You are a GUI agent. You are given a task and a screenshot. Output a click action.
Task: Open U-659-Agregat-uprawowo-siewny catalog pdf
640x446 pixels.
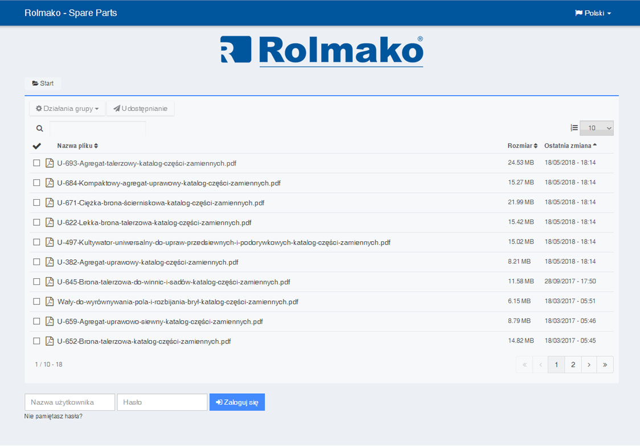click(x=160, y=321)
